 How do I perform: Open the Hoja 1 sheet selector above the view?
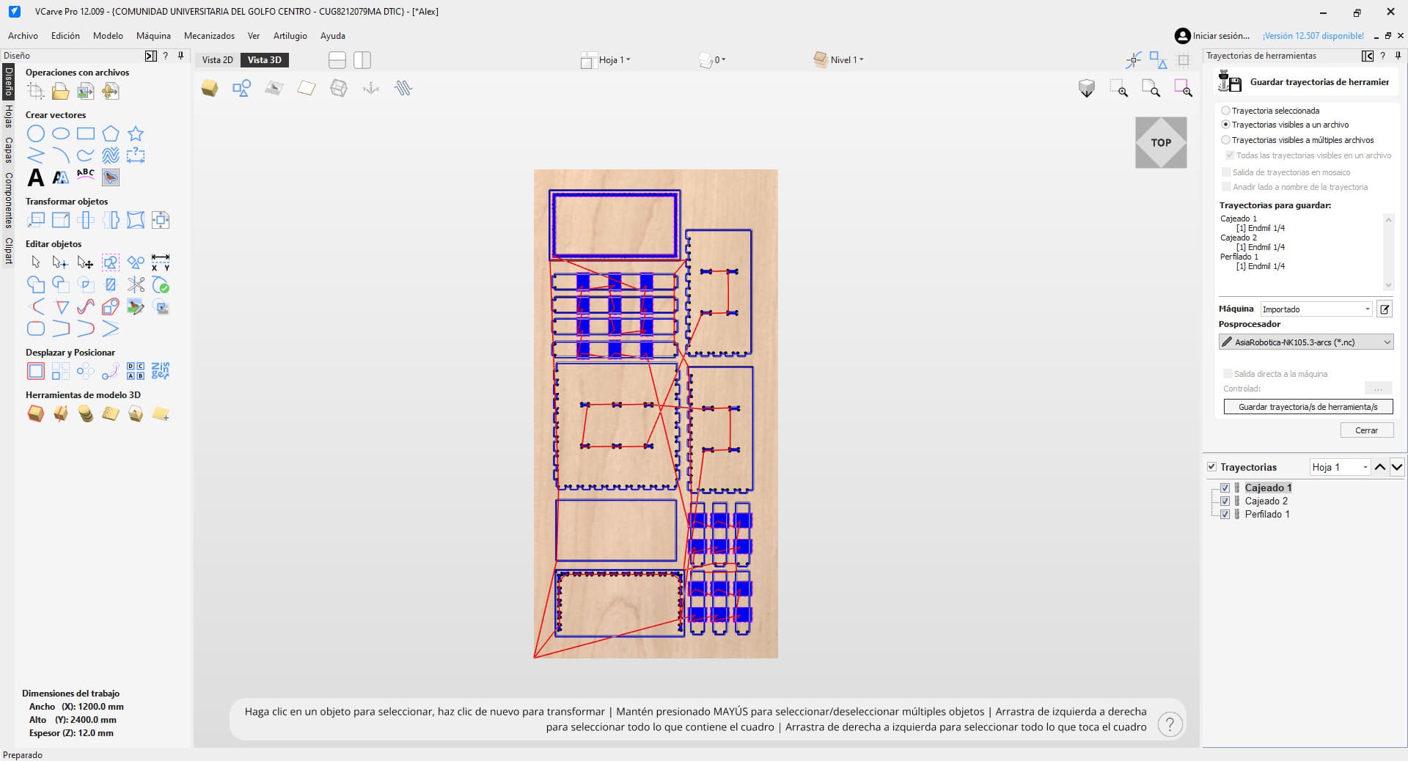click(x=606, y=60)
